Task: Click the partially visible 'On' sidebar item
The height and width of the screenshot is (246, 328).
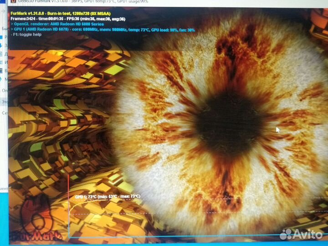Action: pyautogui.click(x=4, y=90)
